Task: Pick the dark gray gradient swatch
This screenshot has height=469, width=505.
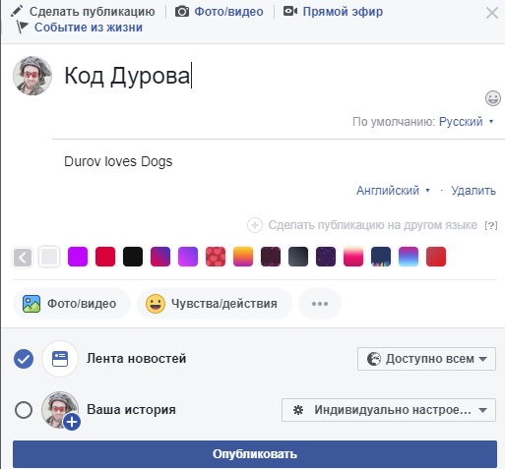Action: [x=298, y=257]
